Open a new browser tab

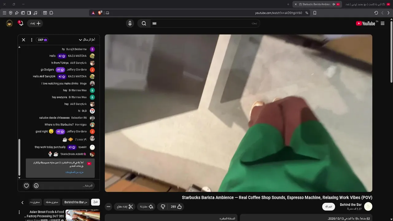(x=288, y=4)
